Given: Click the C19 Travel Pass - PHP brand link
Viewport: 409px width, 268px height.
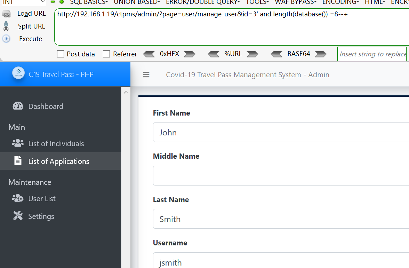Looking at the screenshot, I should click(61, 74).
